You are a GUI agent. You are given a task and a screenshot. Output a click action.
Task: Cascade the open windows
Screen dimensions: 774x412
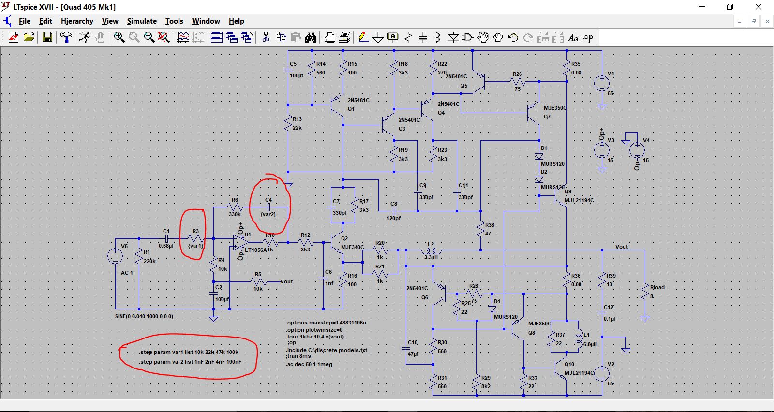[232, 37]
